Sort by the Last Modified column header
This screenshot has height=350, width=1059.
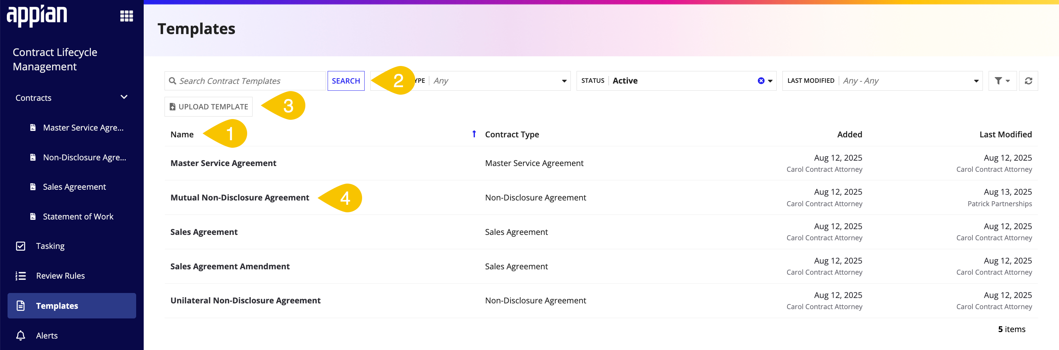pyautogui.click(x=1005, y=134)
